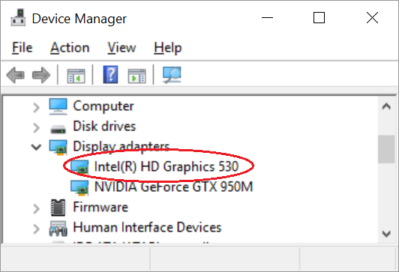
Task: Select NVIDIA GeForce GTX 950M
Action: 173,187
